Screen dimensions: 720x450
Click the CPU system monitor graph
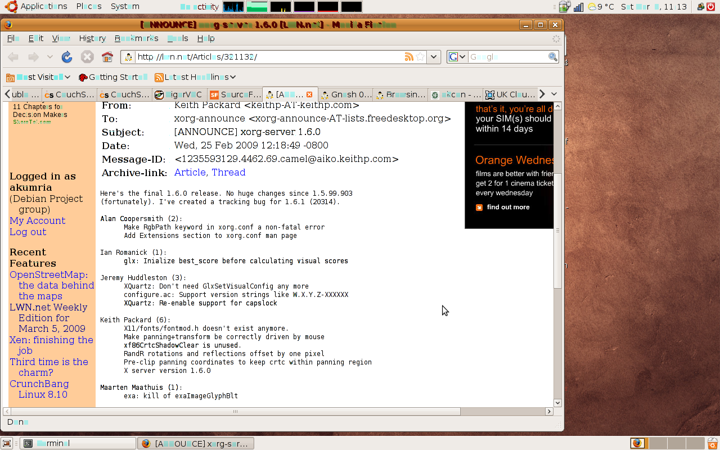tap(233, 7)
